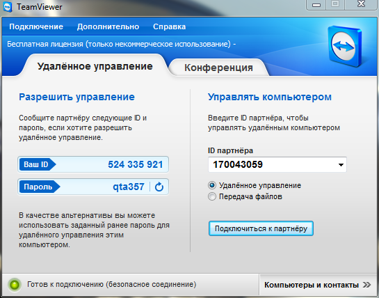Switch to the Удалённое управление tab
Image resolution: width=379 pixels, height=298 pixels.
point(95,66)
